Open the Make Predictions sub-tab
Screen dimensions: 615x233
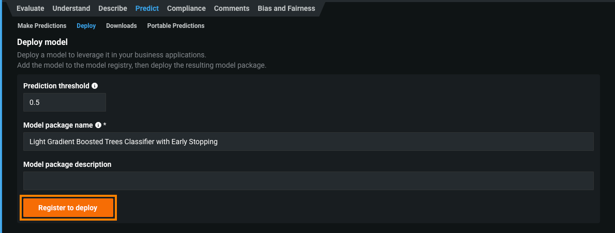coord(42,26)
